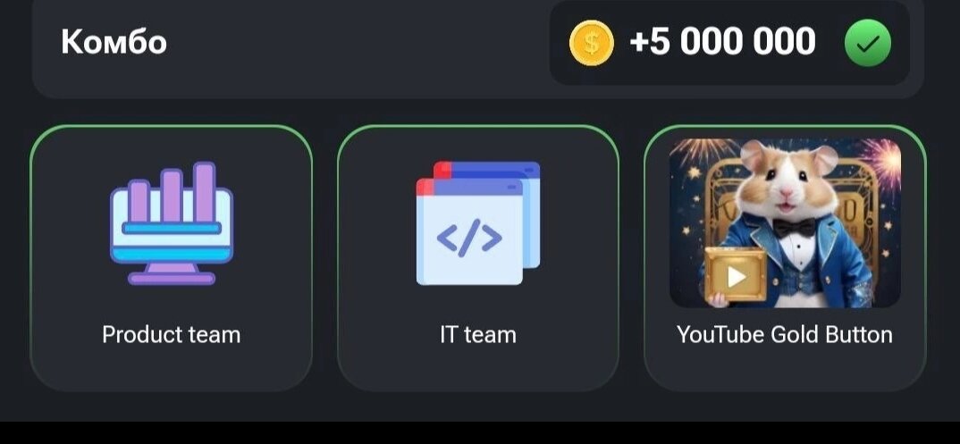Tap the hamster in tuxedo image
Viewport: 960px width, 444px height.
click(x=785, y=222)
